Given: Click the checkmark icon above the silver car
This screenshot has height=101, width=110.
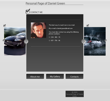Looking at the screenshot, I should point(88,25).
